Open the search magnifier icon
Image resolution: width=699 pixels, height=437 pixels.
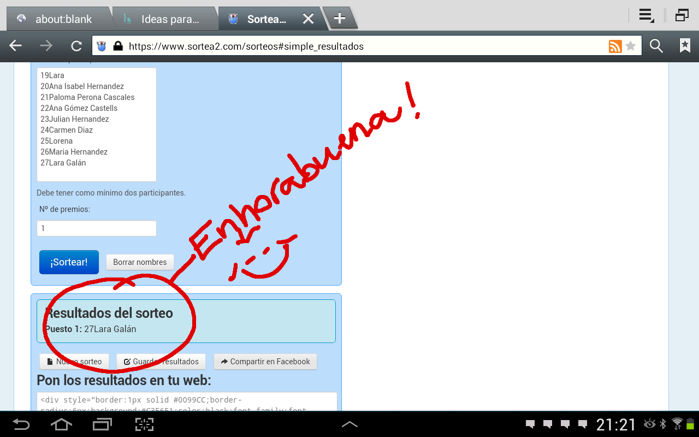click(x=656, y=46)
